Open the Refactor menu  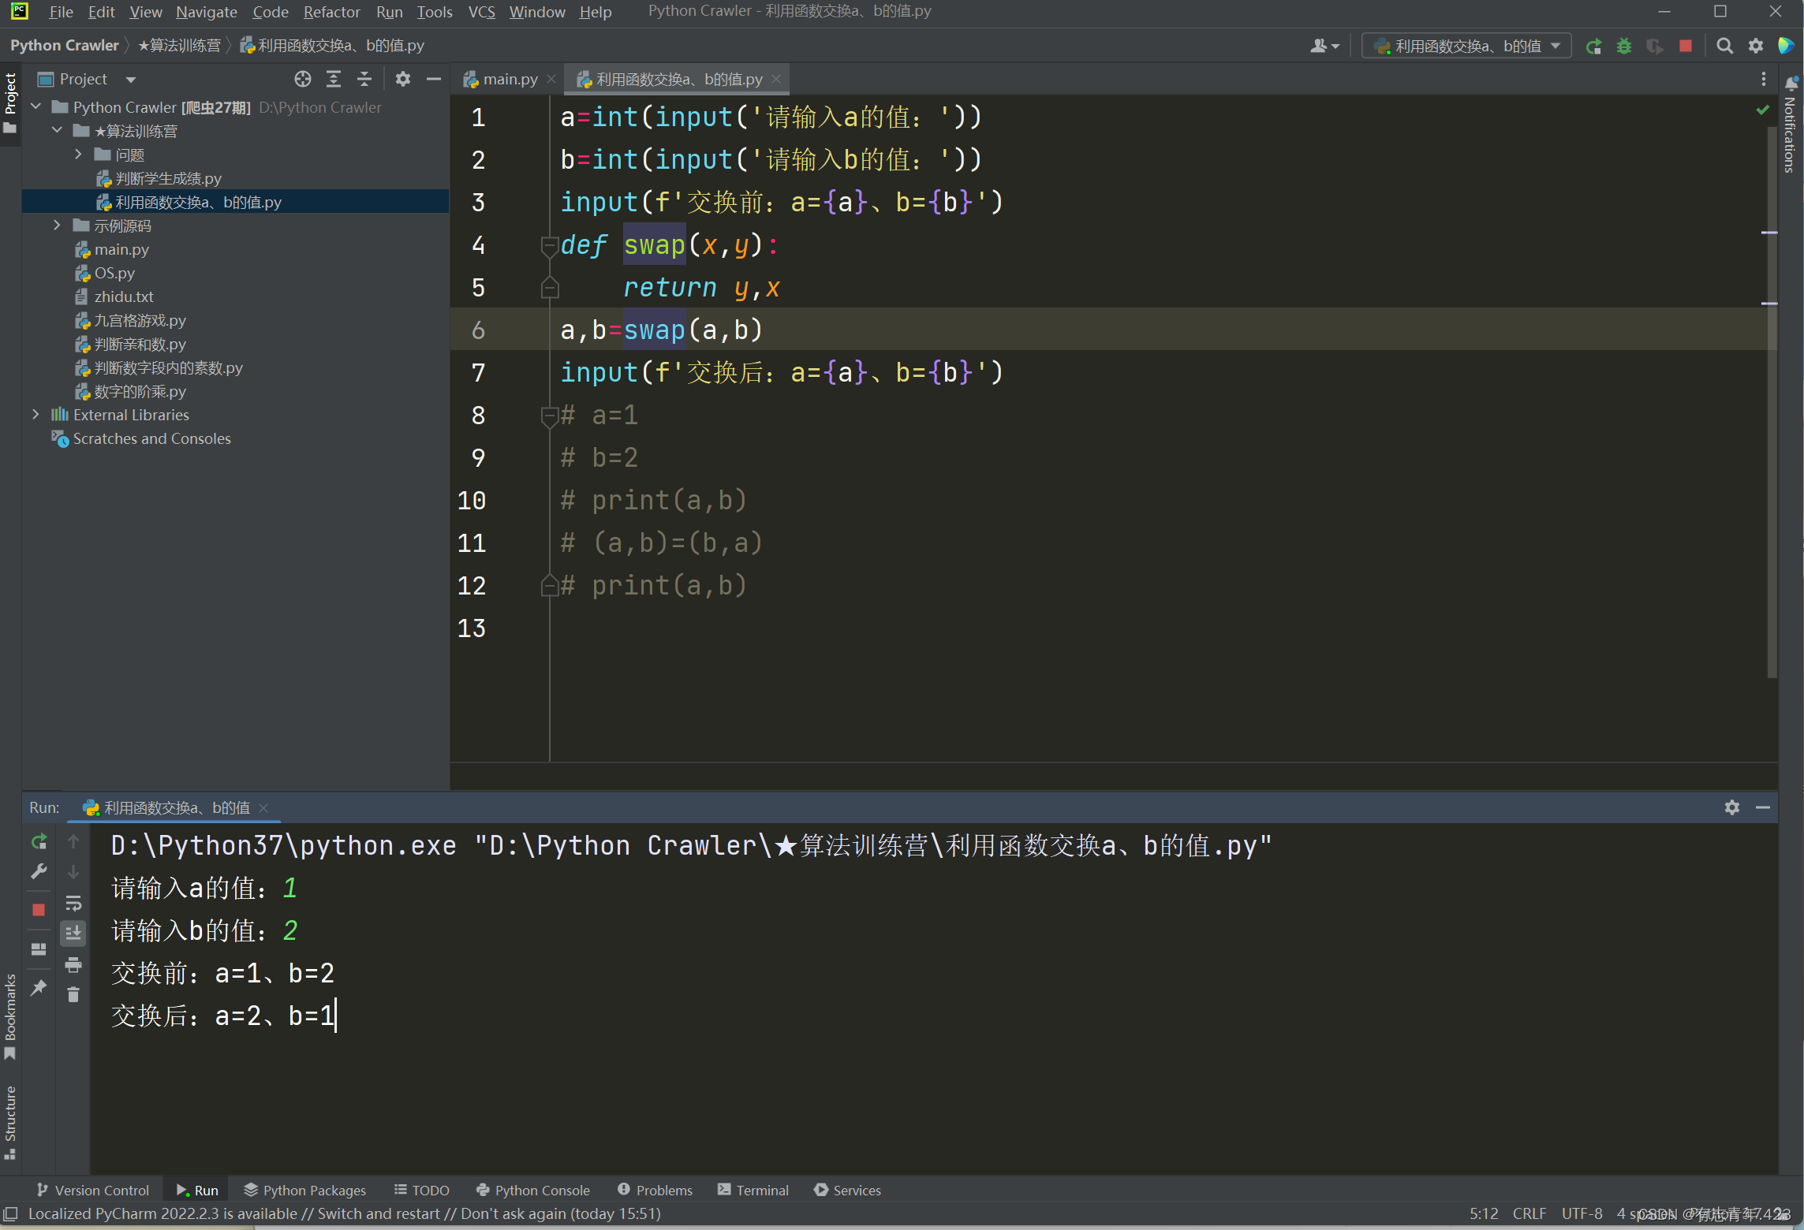(331, 12)
